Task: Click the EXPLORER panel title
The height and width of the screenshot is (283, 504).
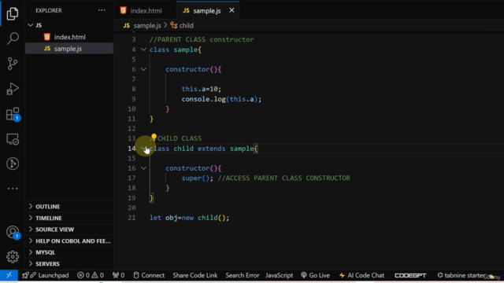Action: click(49, 10)
